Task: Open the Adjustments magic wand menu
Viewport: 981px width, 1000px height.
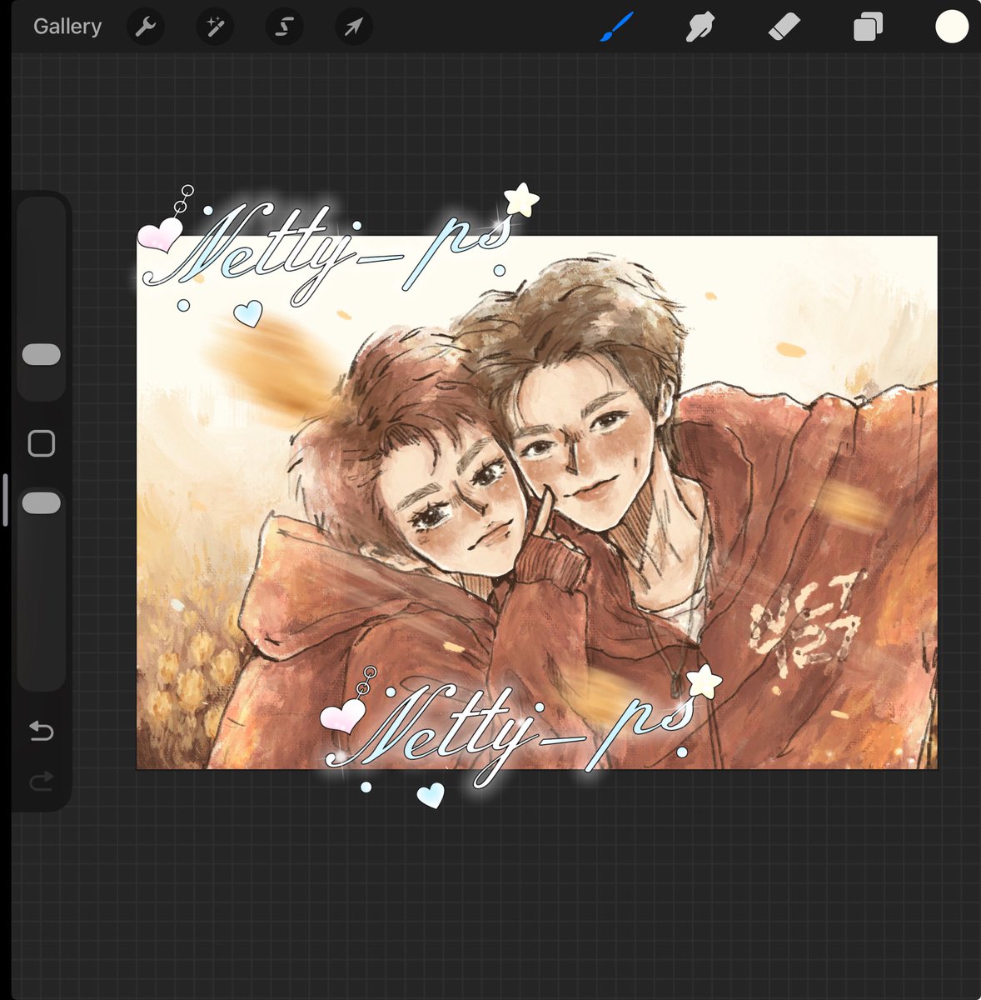Action: tap(215, 27)
